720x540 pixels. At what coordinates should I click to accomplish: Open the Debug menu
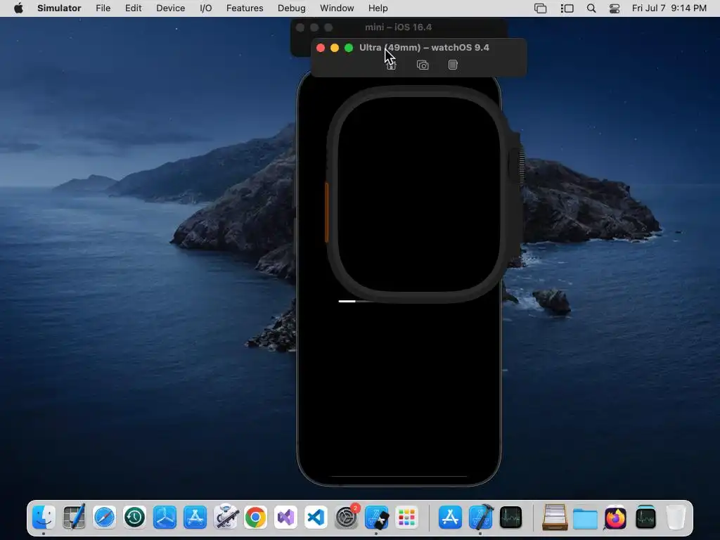click(292, 8)
